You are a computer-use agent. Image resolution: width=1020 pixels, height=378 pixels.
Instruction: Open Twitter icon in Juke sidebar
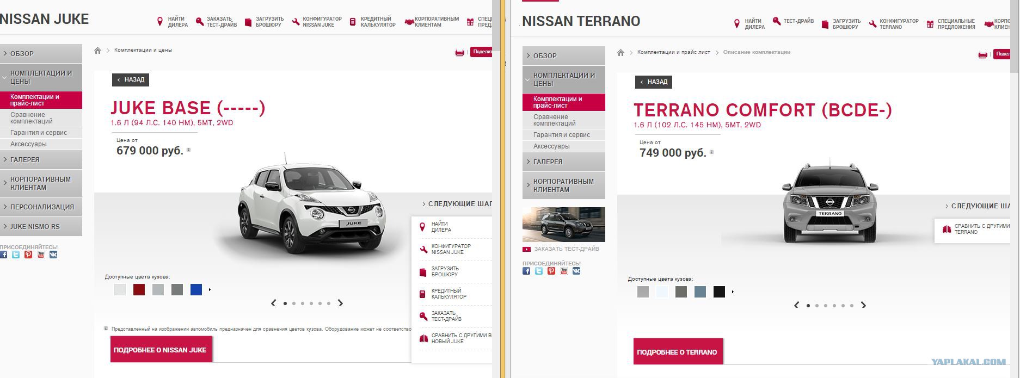[x=16, y=254]
